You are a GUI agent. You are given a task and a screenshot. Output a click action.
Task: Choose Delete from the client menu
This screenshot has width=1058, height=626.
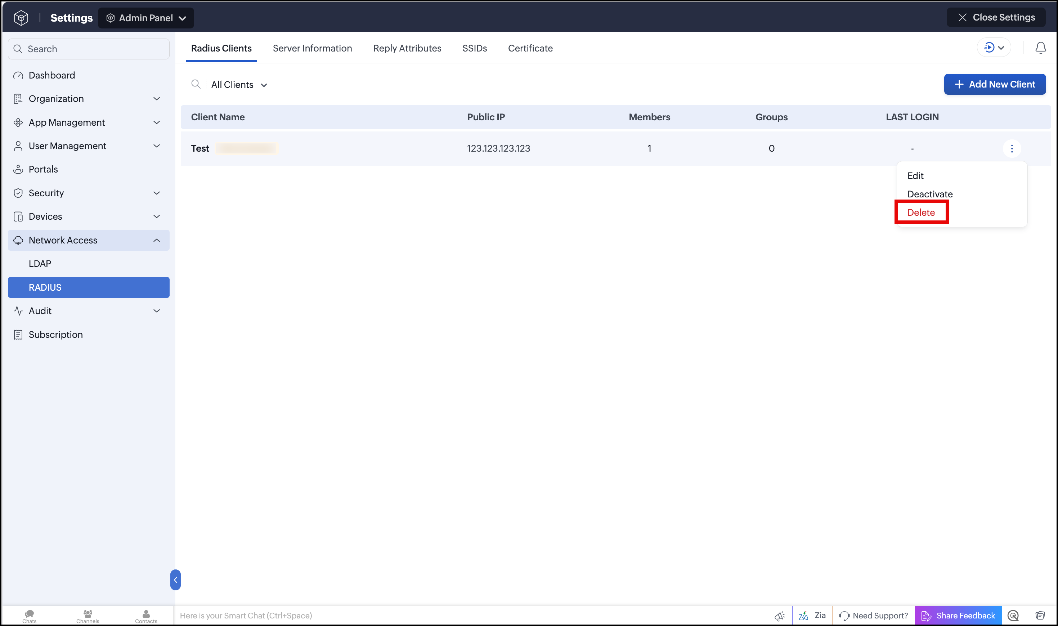[x=921, y=213]
